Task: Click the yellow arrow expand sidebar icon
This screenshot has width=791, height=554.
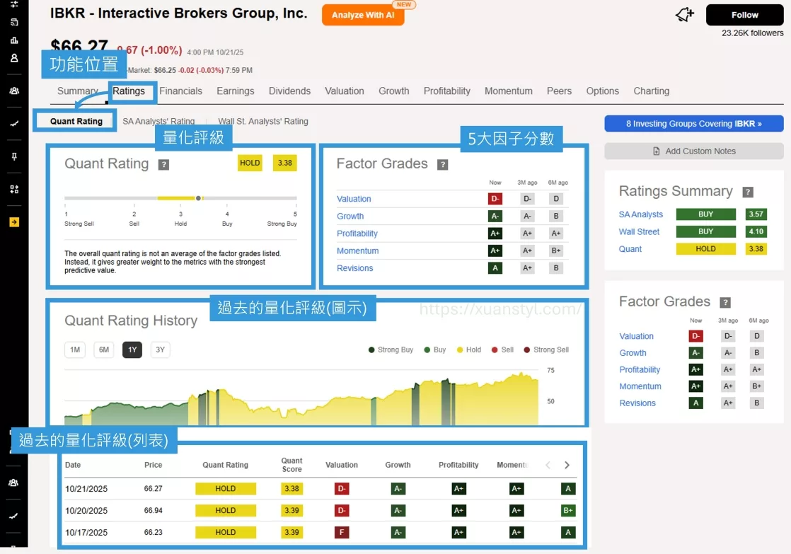Action: pyautogui.click(x=14, y=222)
